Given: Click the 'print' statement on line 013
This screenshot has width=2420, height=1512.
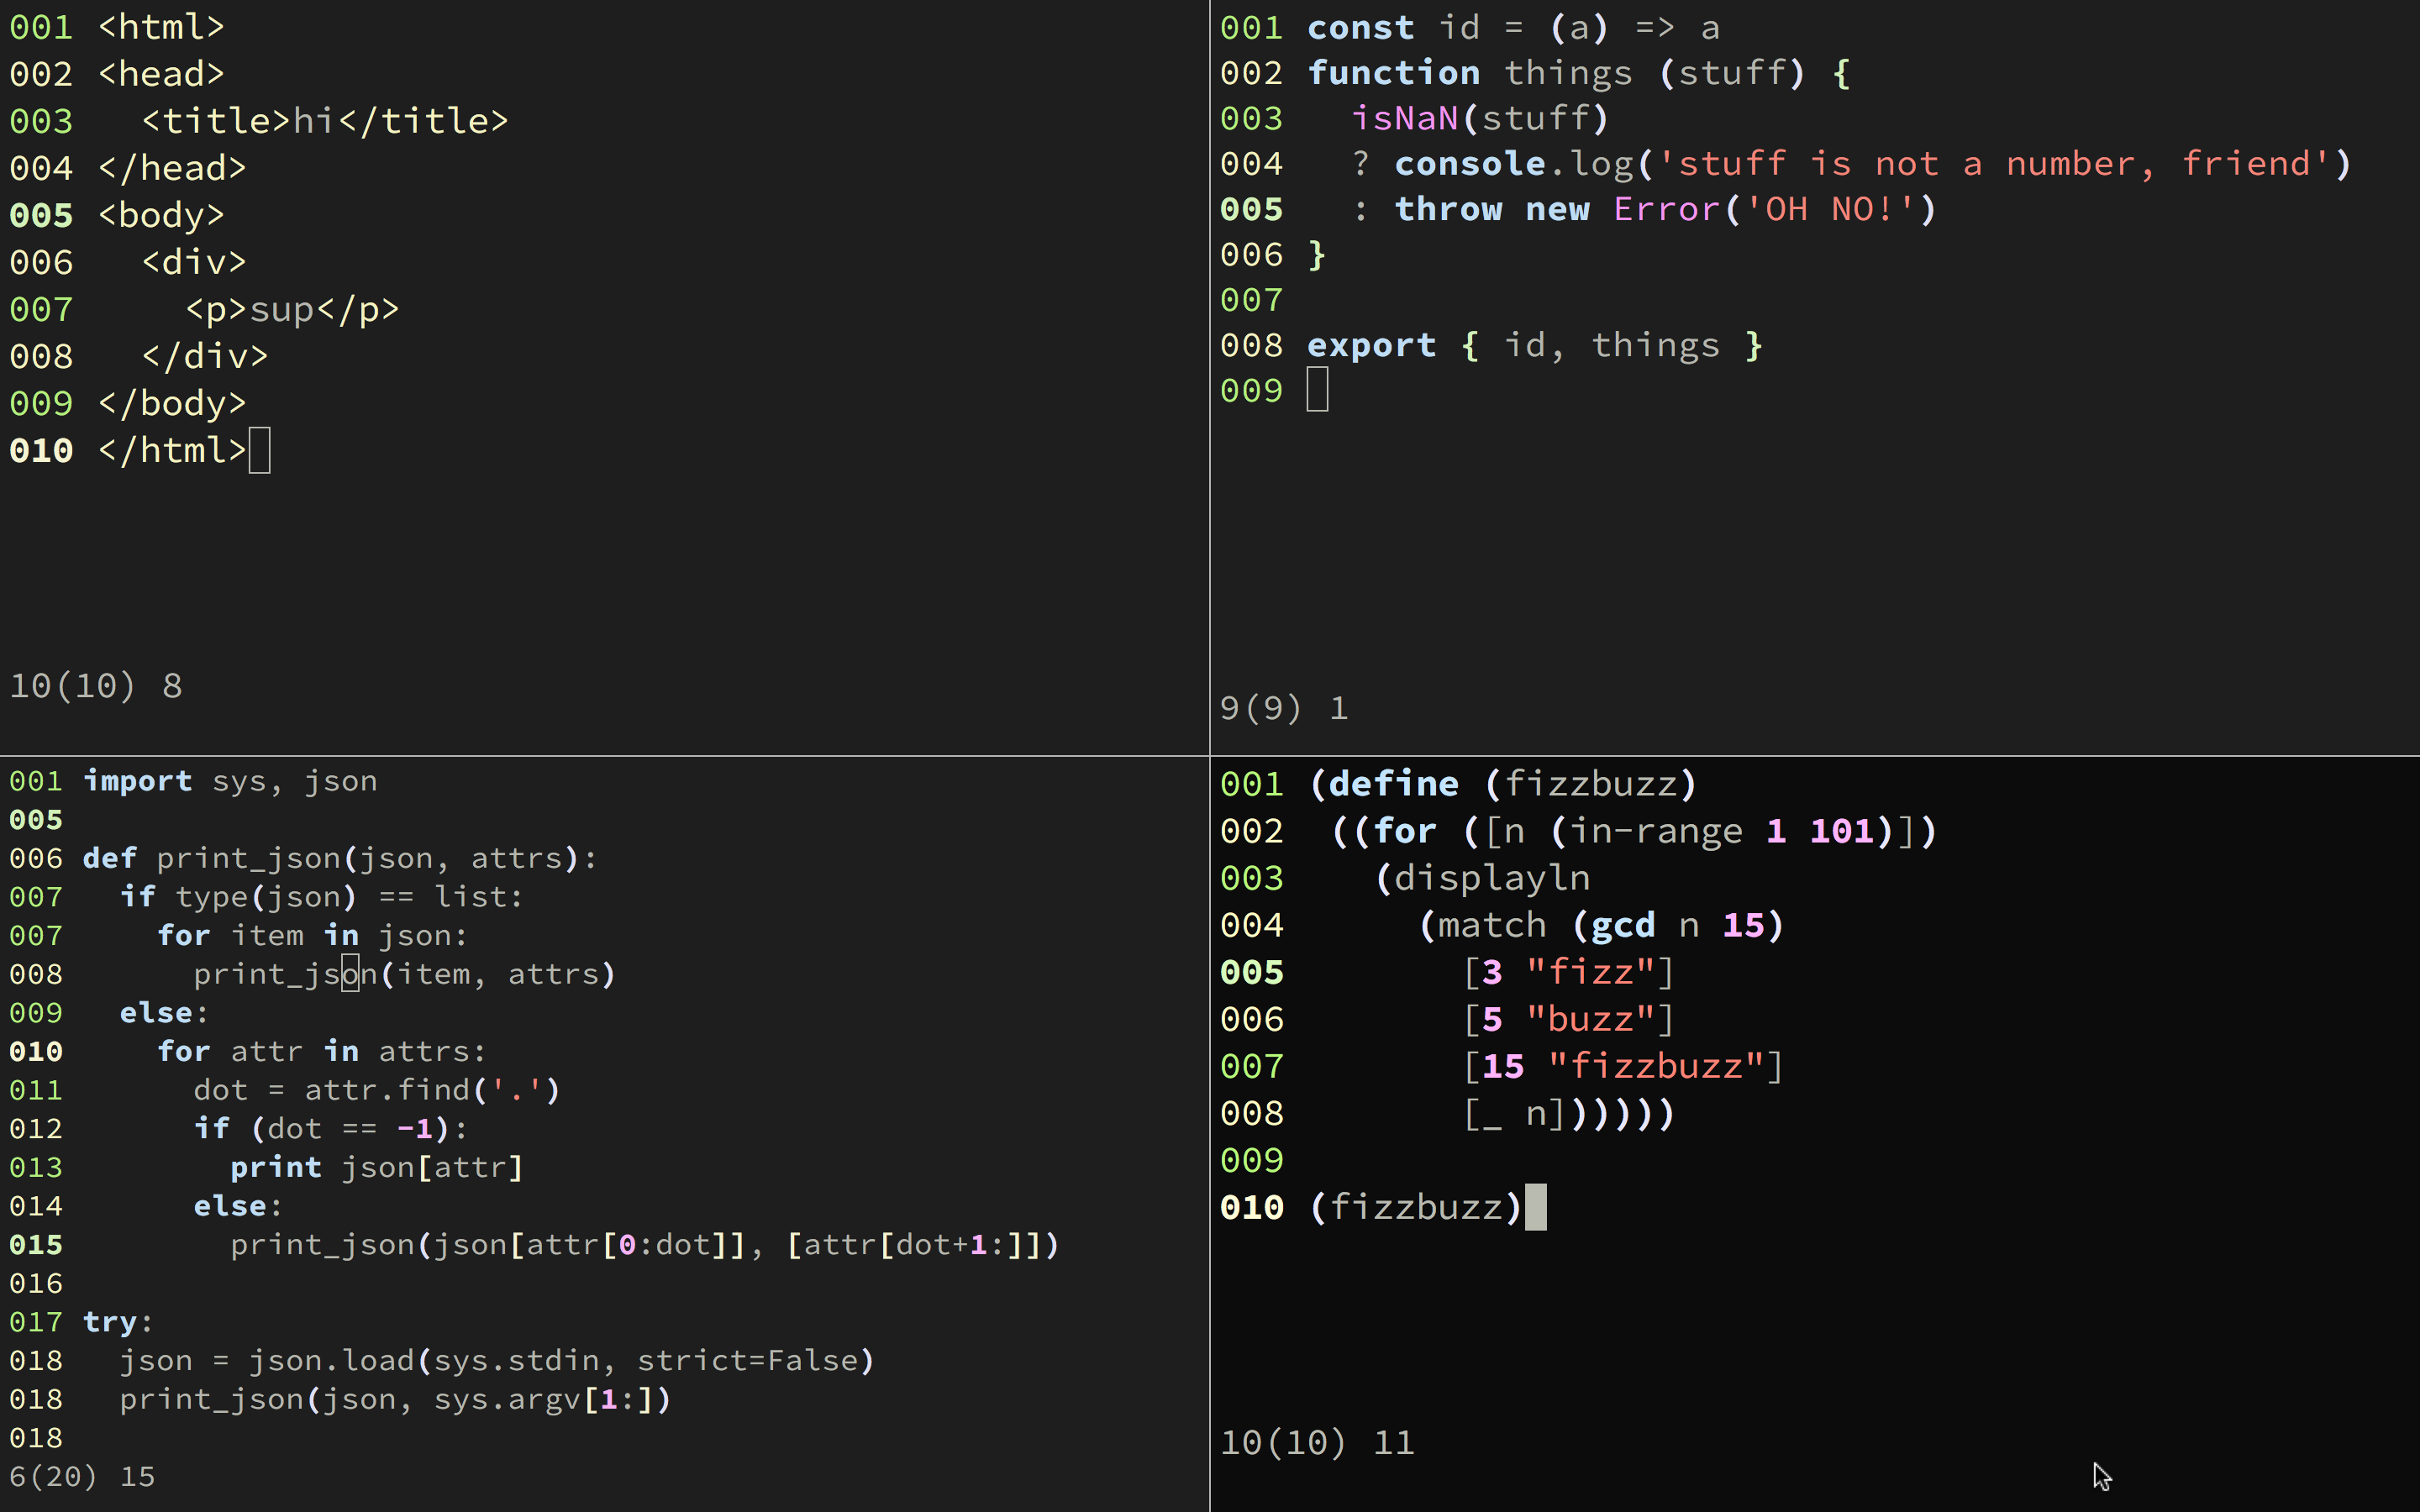Looking at the screenshot, I should click(x=276, y=1168).
